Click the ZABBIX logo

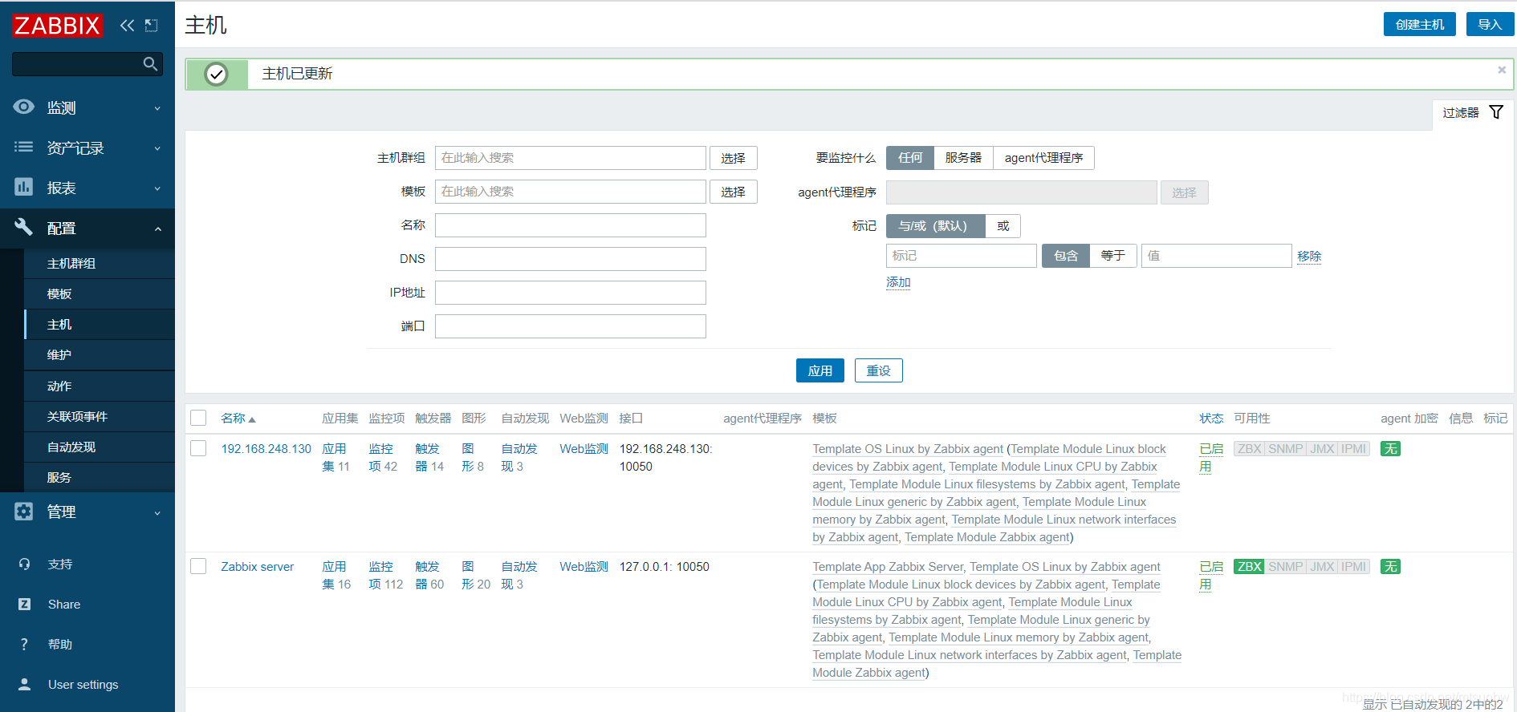point(57,26)
